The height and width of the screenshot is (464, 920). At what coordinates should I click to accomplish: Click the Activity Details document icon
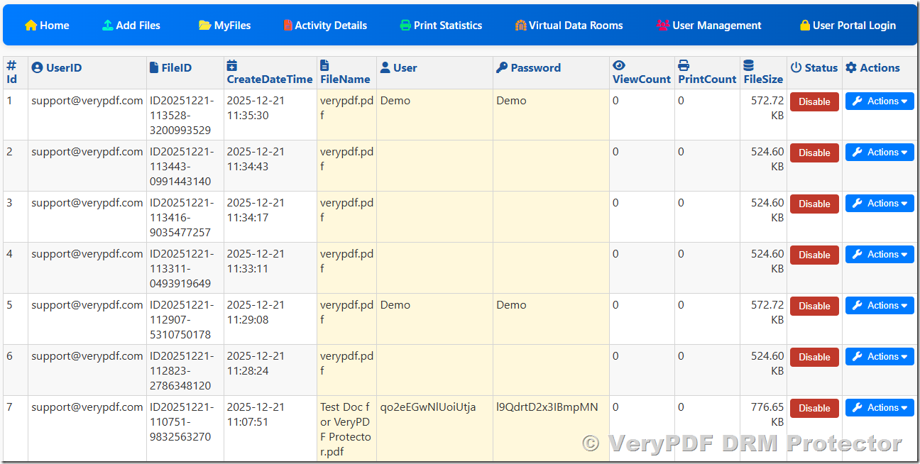[x=287, y=26]
